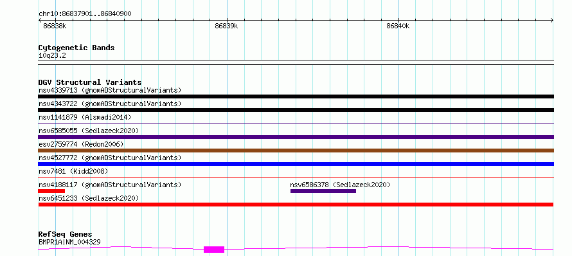Select the black nsv4343722 variant bar

(296, 110)
